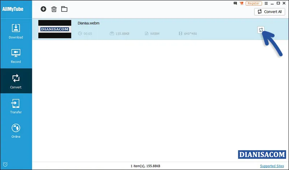This screenshot has width=289, height=170.
Task: Open the feedback chat icon
Action: 235,3
